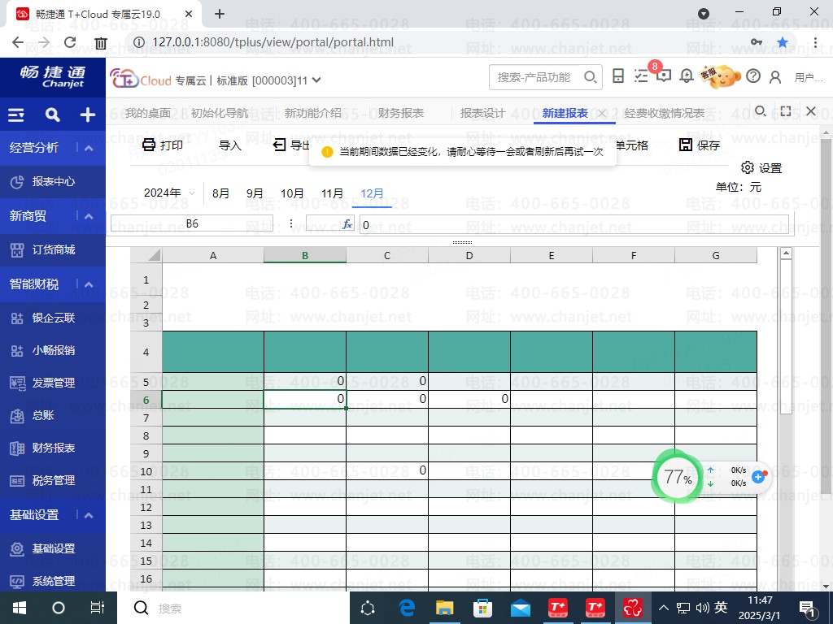Open the help question mark icon
833x624 pixels.
tap(753, 76)
